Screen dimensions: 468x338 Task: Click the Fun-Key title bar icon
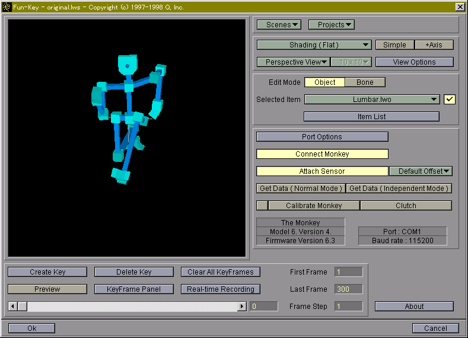point(7,7)
